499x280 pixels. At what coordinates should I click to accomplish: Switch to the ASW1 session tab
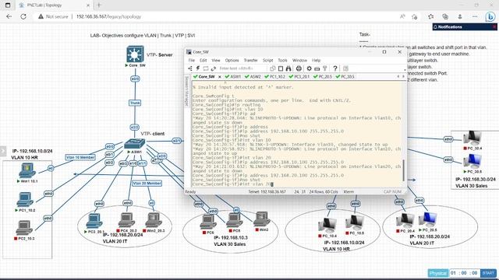[x=233, y=76]
